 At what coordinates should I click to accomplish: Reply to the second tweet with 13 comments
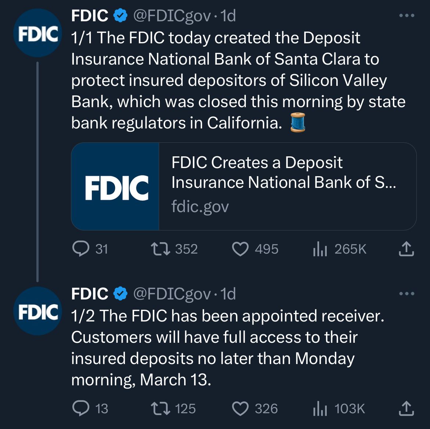pos(80,408)
